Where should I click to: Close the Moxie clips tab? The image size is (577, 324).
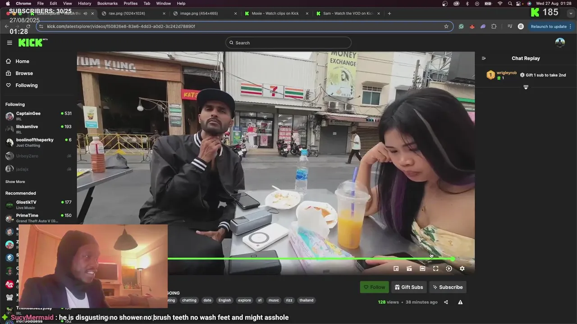[x=307, y=13]
